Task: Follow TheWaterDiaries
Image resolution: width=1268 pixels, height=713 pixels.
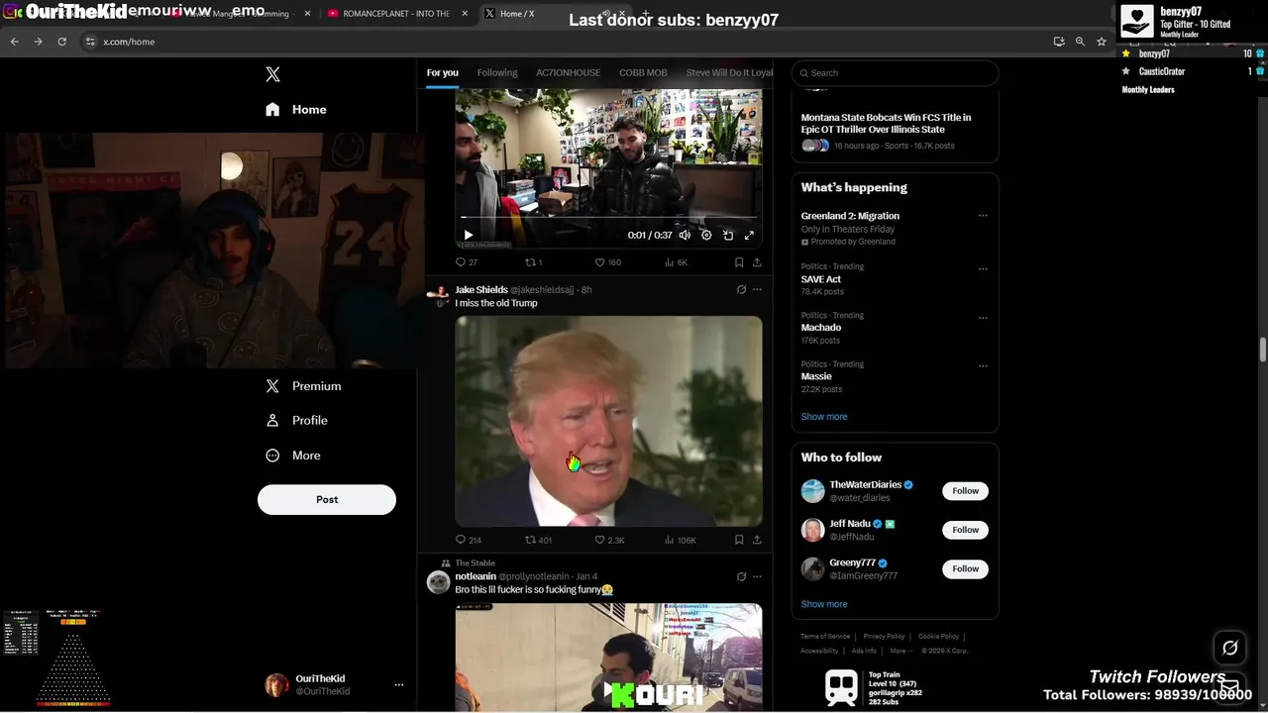Action: click(x=965, y=491)
